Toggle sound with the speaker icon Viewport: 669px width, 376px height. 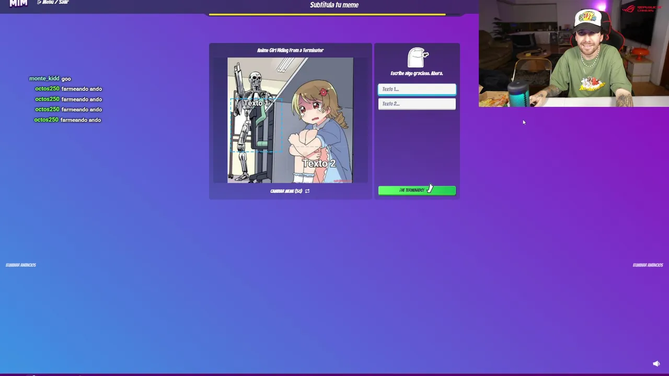pyautogui.click(x=656, y=364)
